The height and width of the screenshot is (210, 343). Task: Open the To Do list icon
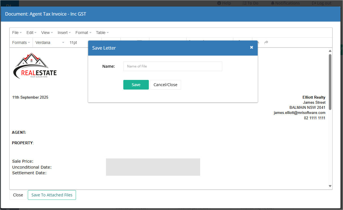pos(250,3)
